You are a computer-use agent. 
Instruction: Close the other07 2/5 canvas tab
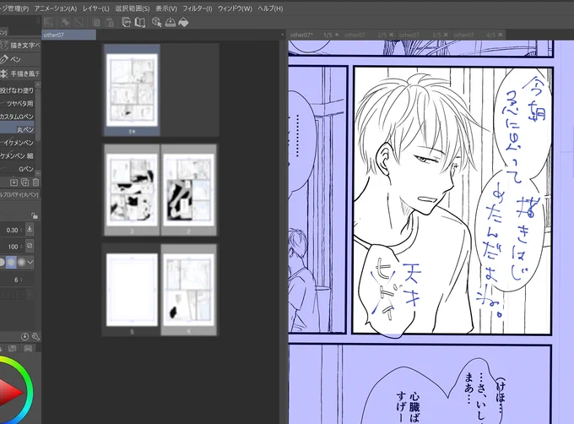[x=391, y=35]
